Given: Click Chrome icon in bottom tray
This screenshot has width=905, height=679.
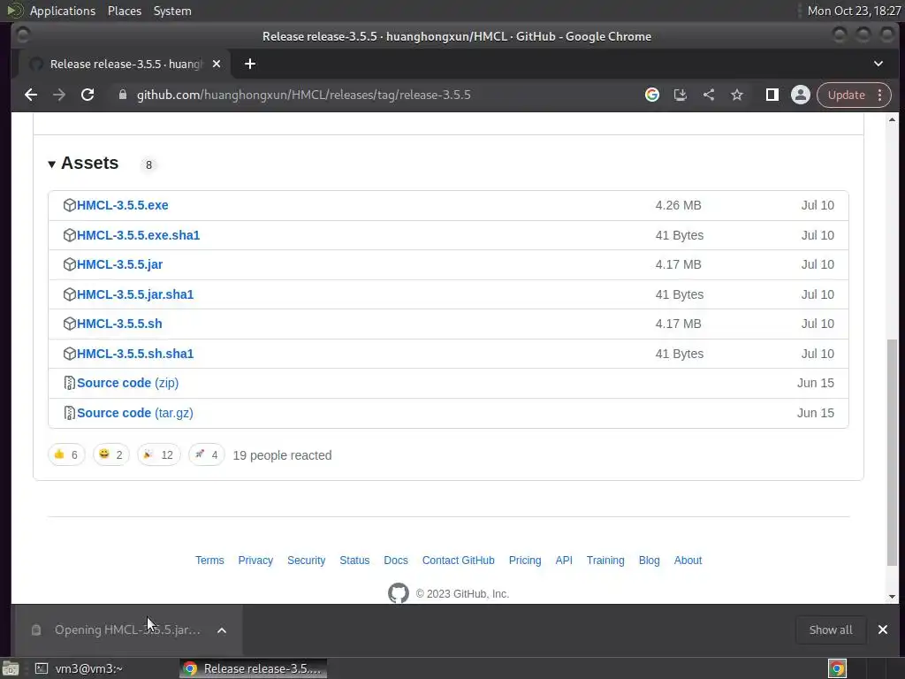Looking at the screenshot, I should click(x=837, y=668).
